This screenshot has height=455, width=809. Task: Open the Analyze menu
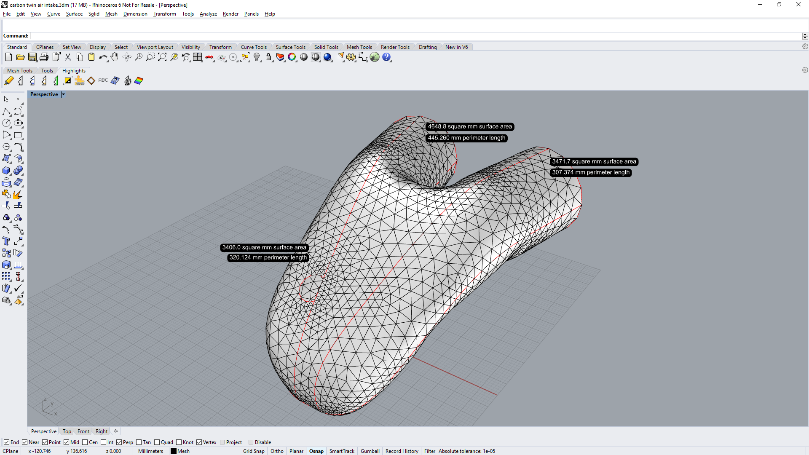click(208, 14)
